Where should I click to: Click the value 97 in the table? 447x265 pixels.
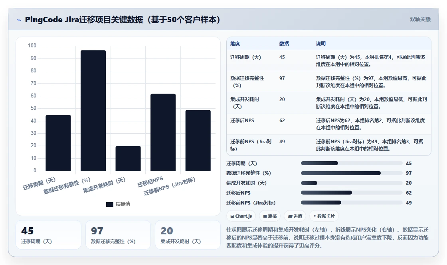[x=282, y=78]
